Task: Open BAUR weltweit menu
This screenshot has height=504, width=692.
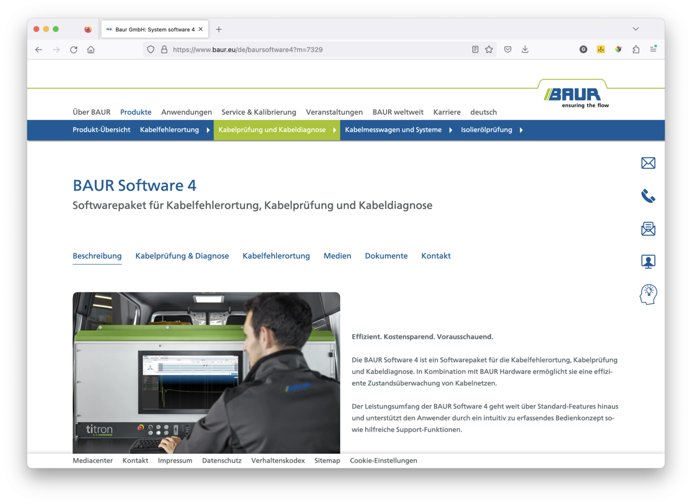Action: tap(398, 112)
